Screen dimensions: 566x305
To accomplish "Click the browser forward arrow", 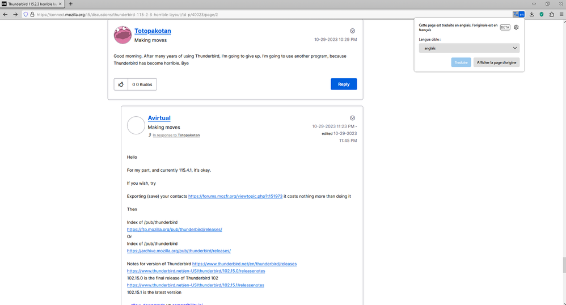I will tap(15, 14).
